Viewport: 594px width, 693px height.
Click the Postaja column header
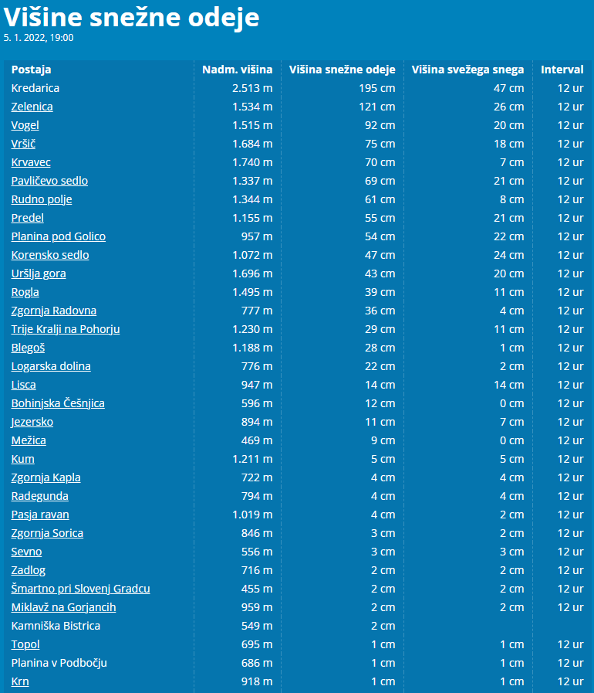[31, 70]
